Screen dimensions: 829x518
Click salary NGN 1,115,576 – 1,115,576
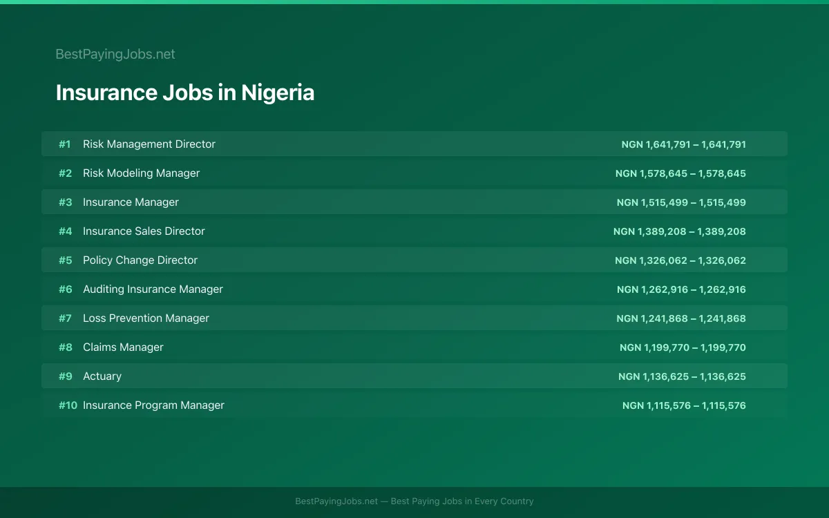(684, 405)
